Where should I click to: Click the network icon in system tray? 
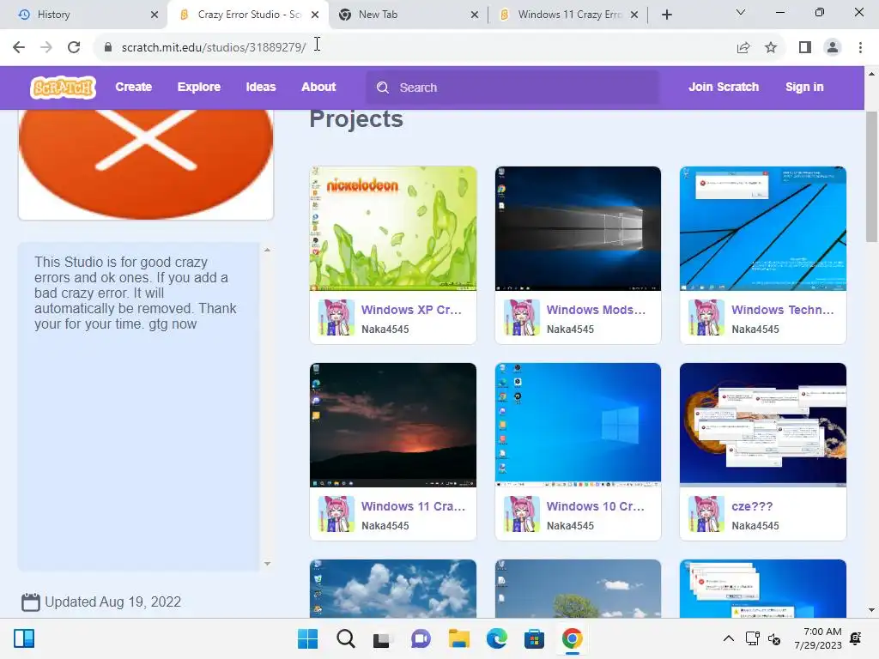click(x=752, y=638)
